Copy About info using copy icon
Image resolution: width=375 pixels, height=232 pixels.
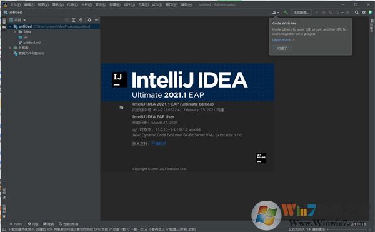click(121, 108)
